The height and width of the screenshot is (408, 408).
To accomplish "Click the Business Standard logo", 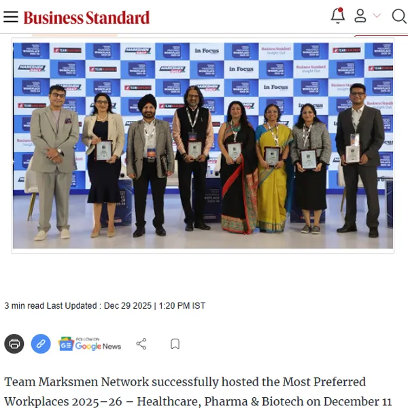I will tap(86, 18).
